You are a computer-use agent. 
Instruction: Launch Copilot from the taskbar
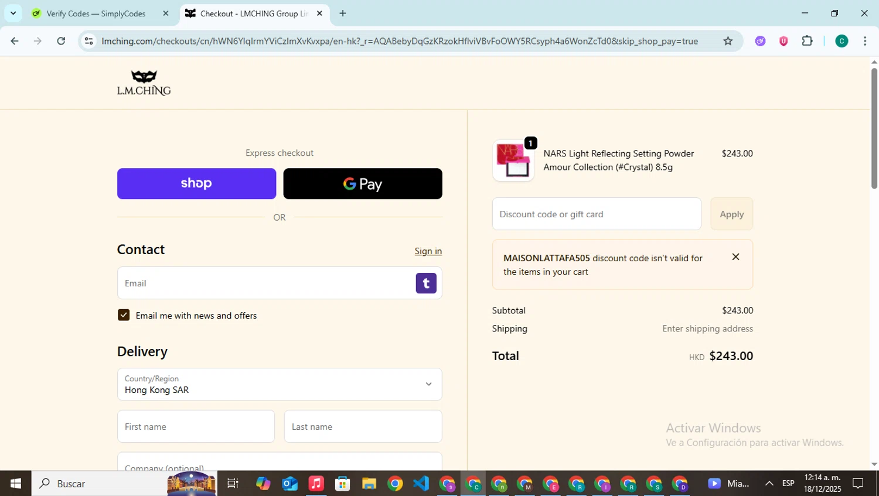[263, 483]
